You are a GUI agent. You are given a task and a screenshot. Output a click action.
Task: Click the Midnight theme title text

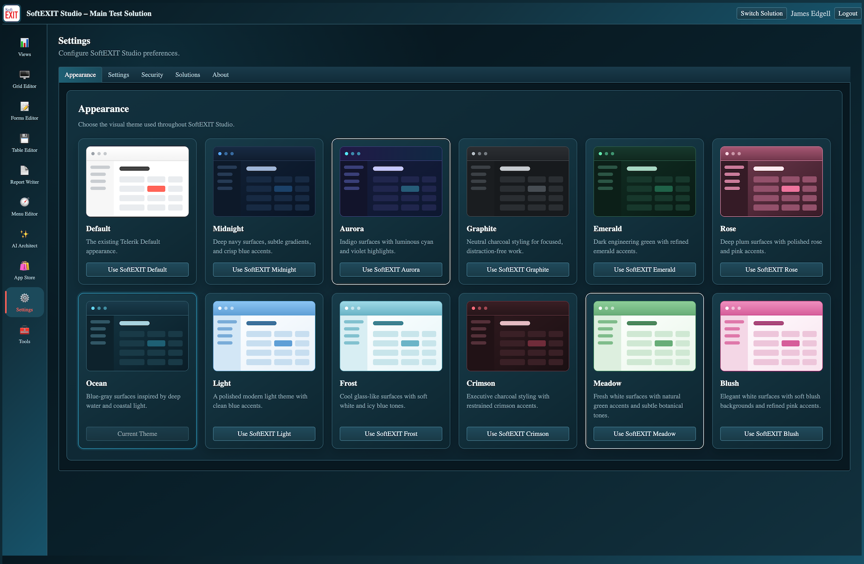click(228, 229)
